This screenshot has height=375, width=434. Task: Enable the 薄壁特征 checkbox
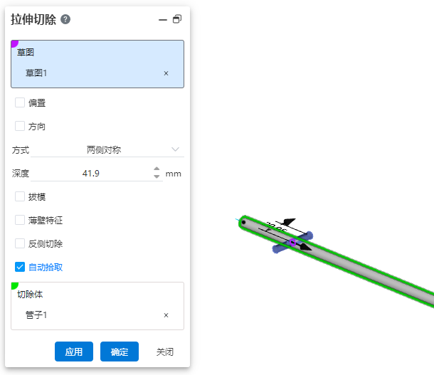(20, 220)
